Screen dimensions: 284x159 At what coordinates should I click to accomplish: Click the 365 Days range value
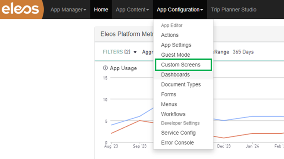coord(243,52)
